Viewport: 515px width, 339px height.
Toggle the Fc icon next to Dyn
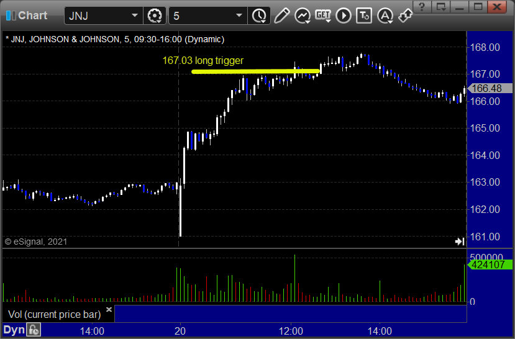tap(34, 330)
